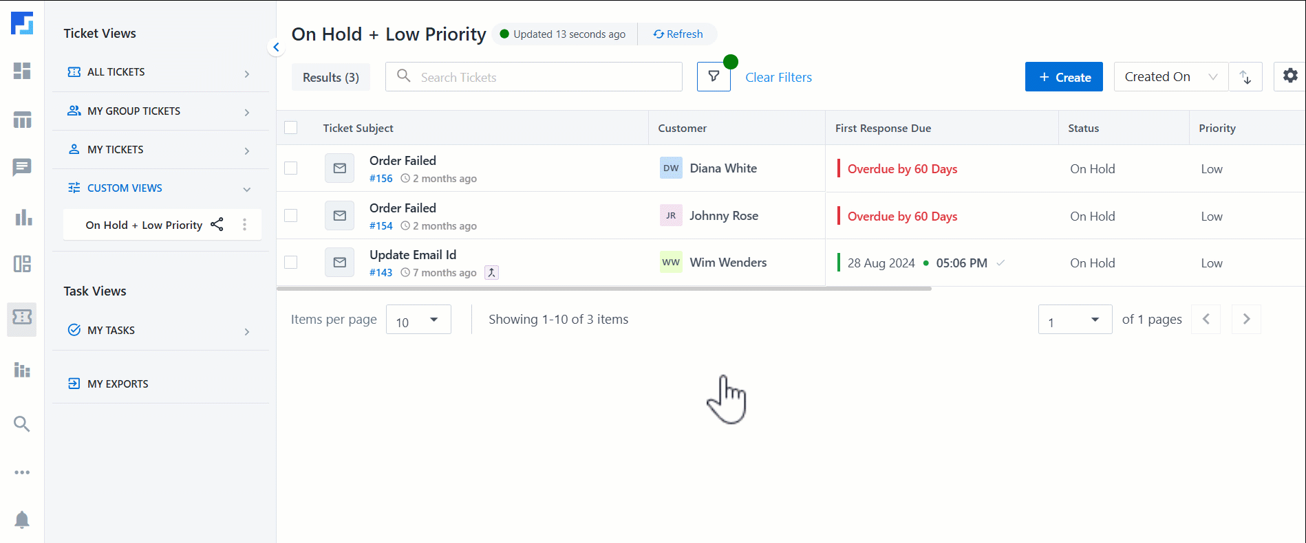Open the filter funnel button
The image size is (1306, 543).
[x=714, y=77]
